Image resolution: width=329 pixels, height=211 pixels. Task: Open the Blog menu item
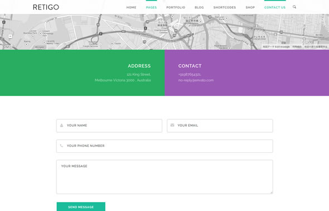199,7
